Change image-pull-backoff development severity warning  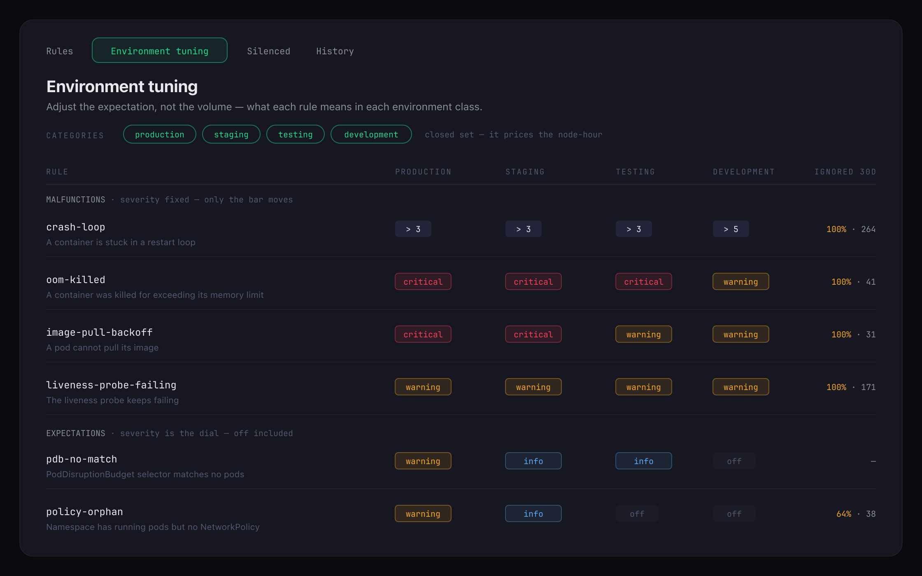741,334
